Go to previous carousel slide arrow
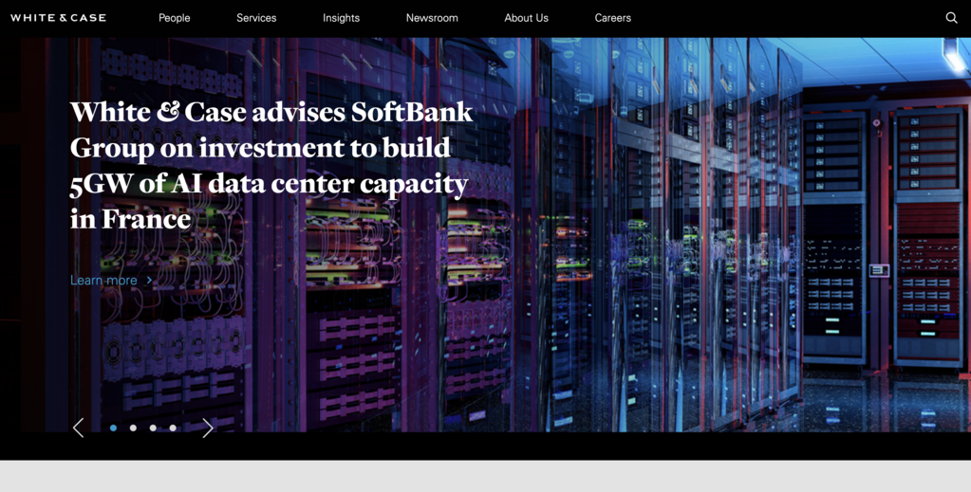Image resolution: width=971 pixels, height=492 pixels. tap(78, 428)
